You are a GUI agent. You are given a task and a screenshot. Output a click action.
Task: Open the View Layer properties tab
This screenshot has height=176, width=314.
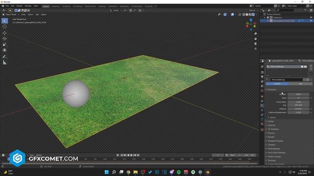click(x=262, y=82)
